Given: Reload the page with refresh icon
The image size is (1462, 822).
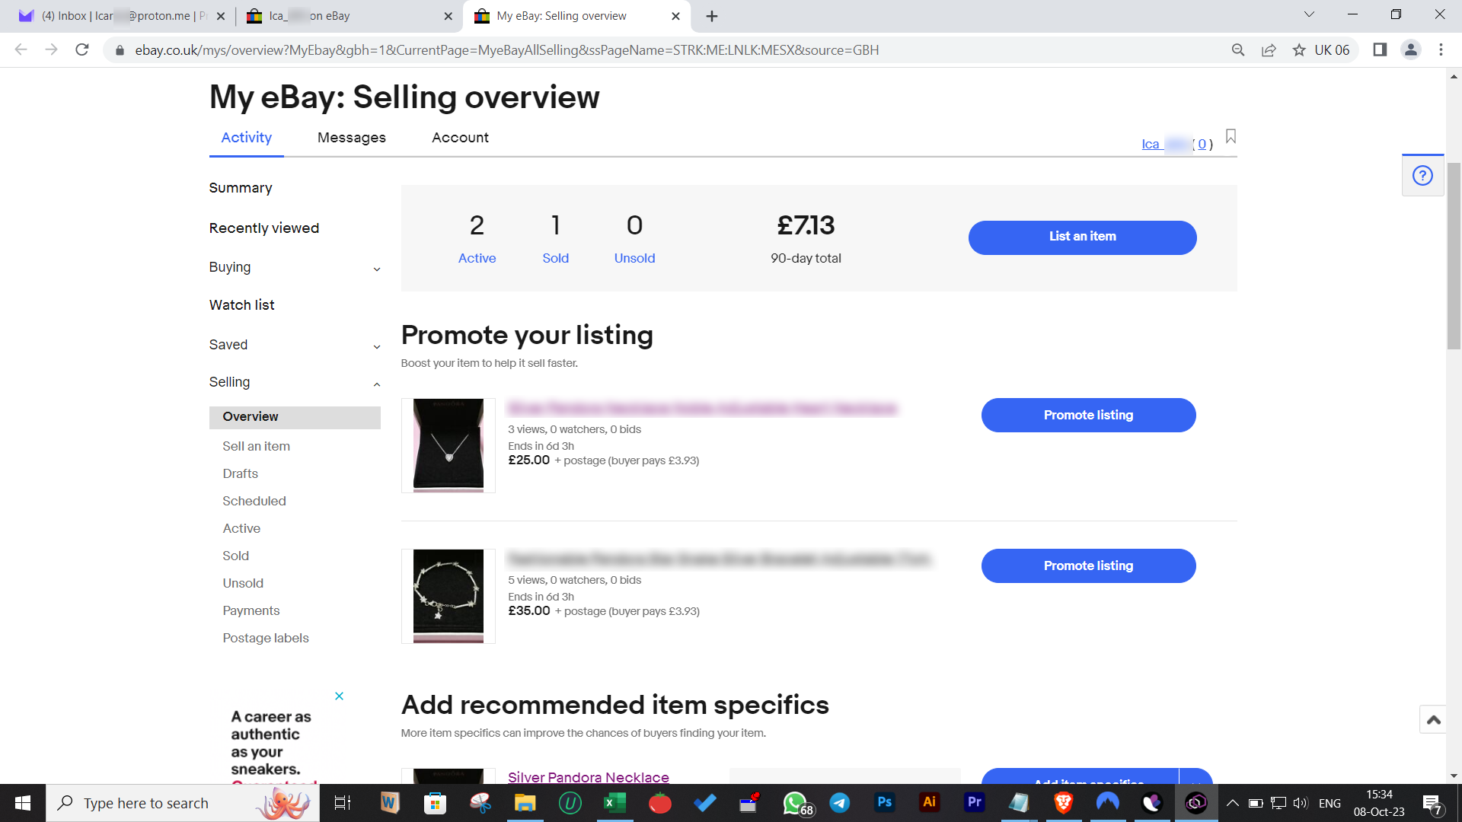Looking at the screenshot, I should 82,50.
